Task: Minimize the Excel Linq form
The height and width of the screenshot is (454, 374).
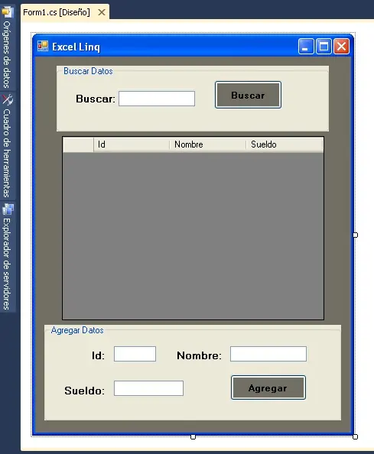Action: click(x=306, y=47)
